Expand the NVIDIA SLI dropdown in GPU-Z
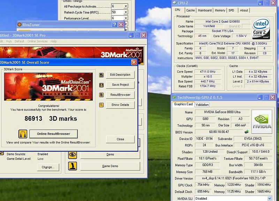Viewport: 279px width, 201px height. (270, 198)
